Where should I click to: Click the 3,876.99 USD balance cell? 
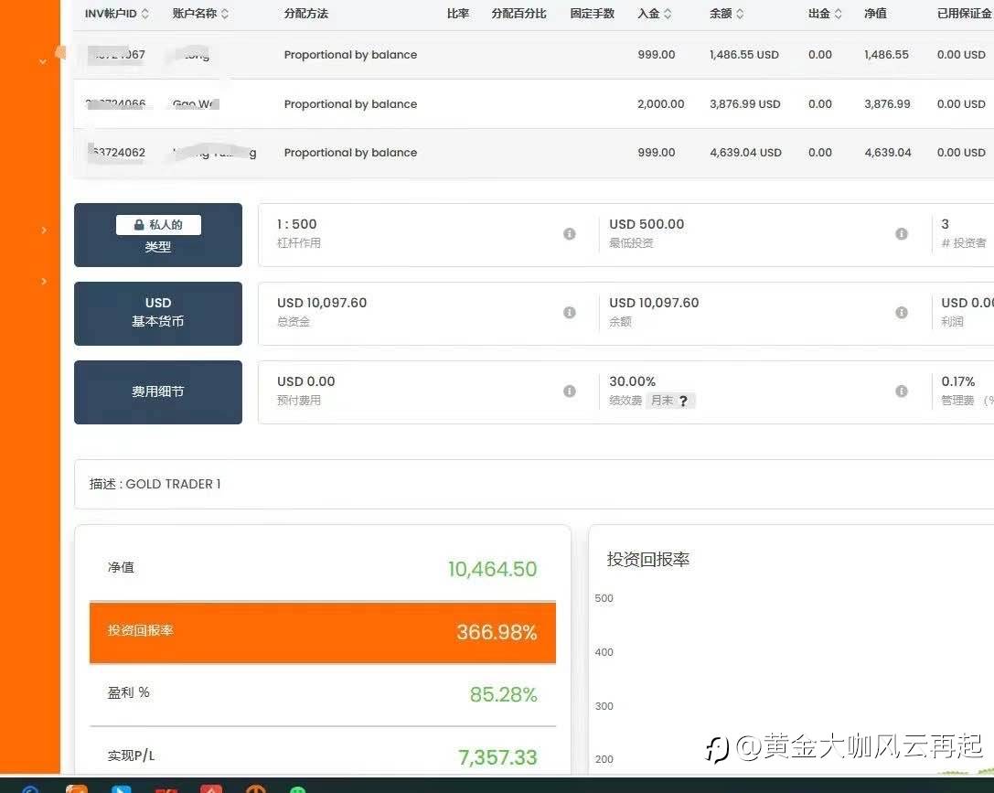click(x=745, y=104)
